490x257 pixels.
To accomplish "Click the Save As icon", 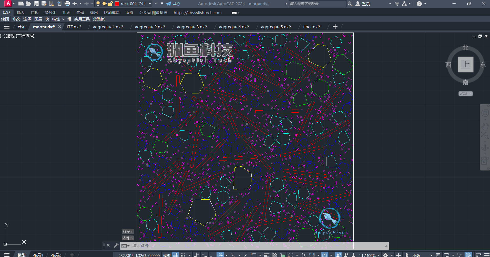I will 44,4.
